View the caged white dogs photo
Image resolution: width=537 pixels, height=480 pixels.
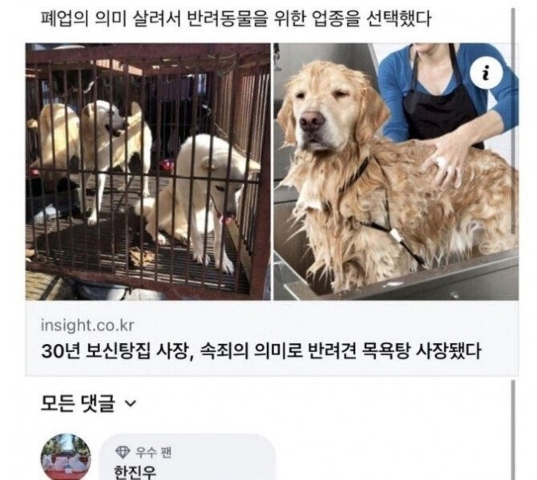pos(148,172)
